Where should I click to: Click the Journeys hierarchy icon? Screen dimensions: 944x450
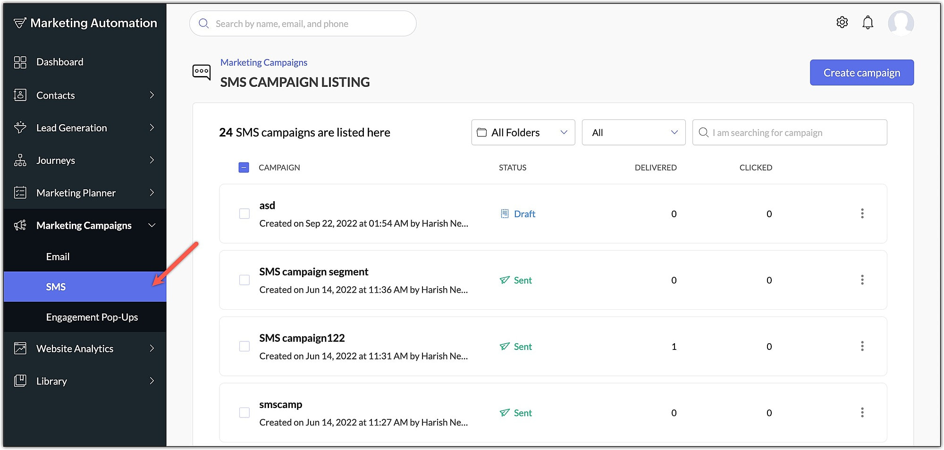click(20, 160)
